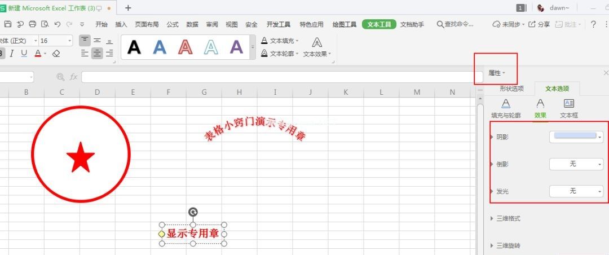Image resolution: width=609 pixels, height=255 pixels.
Task: Toggle underline formatting
Action: click(24, 54)
